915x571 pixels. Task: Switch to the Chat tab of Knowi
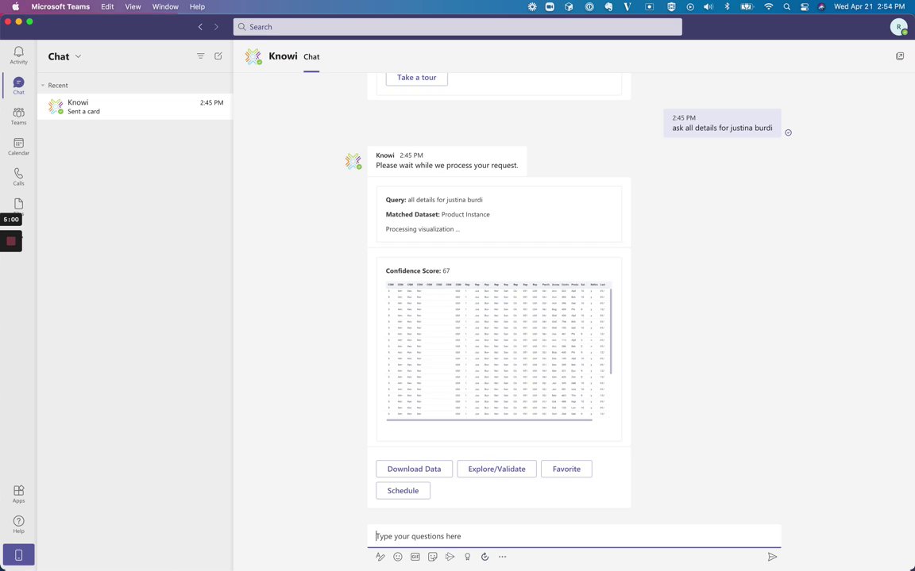[x=311, y=56]
